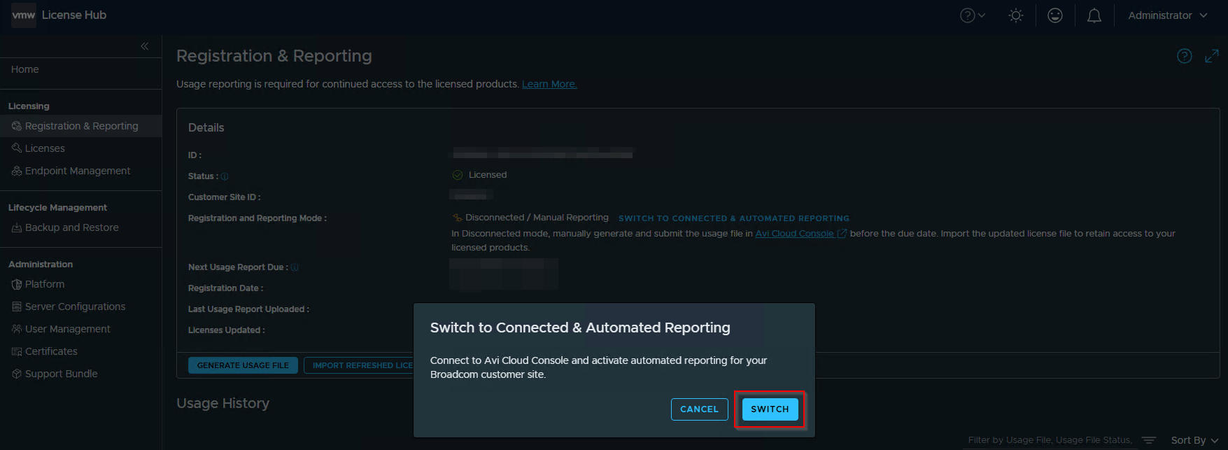Open Backup and Restore in sidebar
This screenshot has width=1228, height=450.
[x=71, y=227]
